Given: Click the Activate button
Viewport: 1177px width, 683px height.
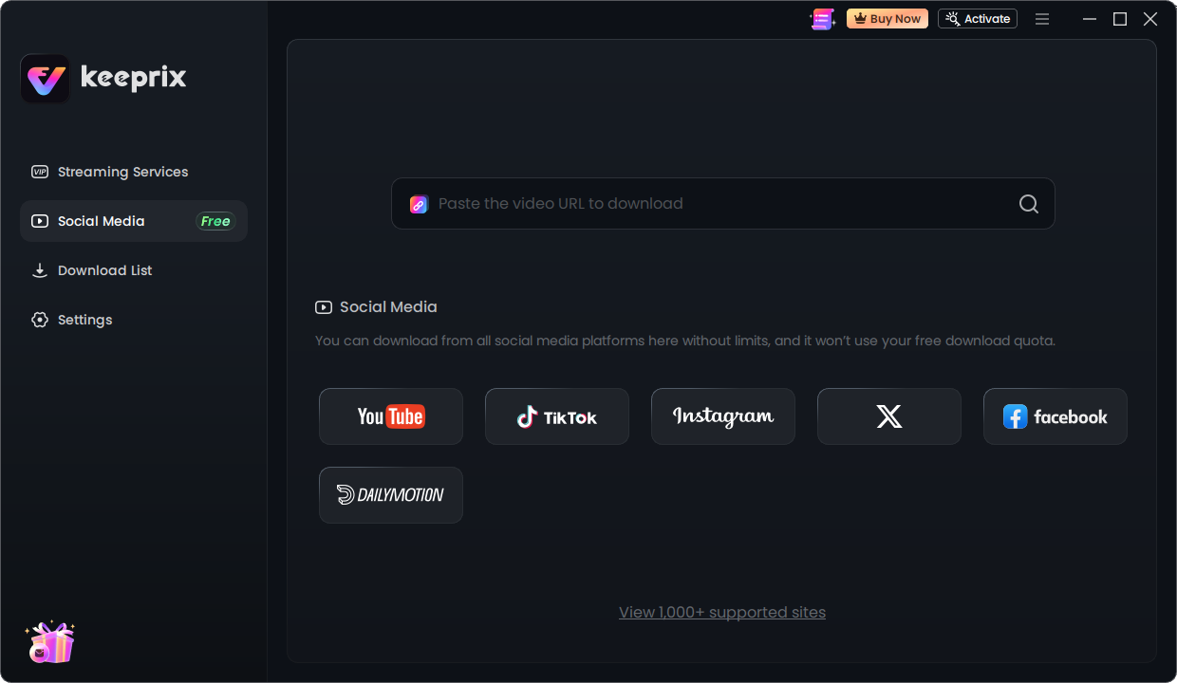Looking at the screenshot, I should [978, 19].
